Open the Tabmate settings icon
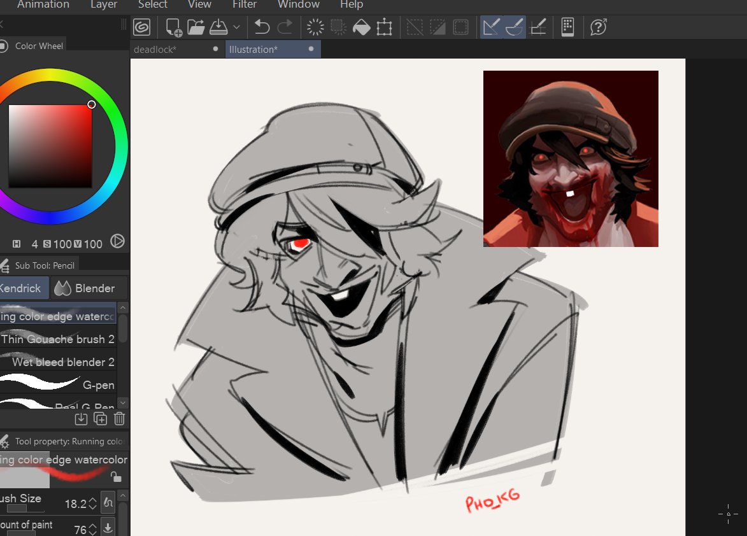The width and height of the screenshot is (747, 536). [x=567, y=27]
